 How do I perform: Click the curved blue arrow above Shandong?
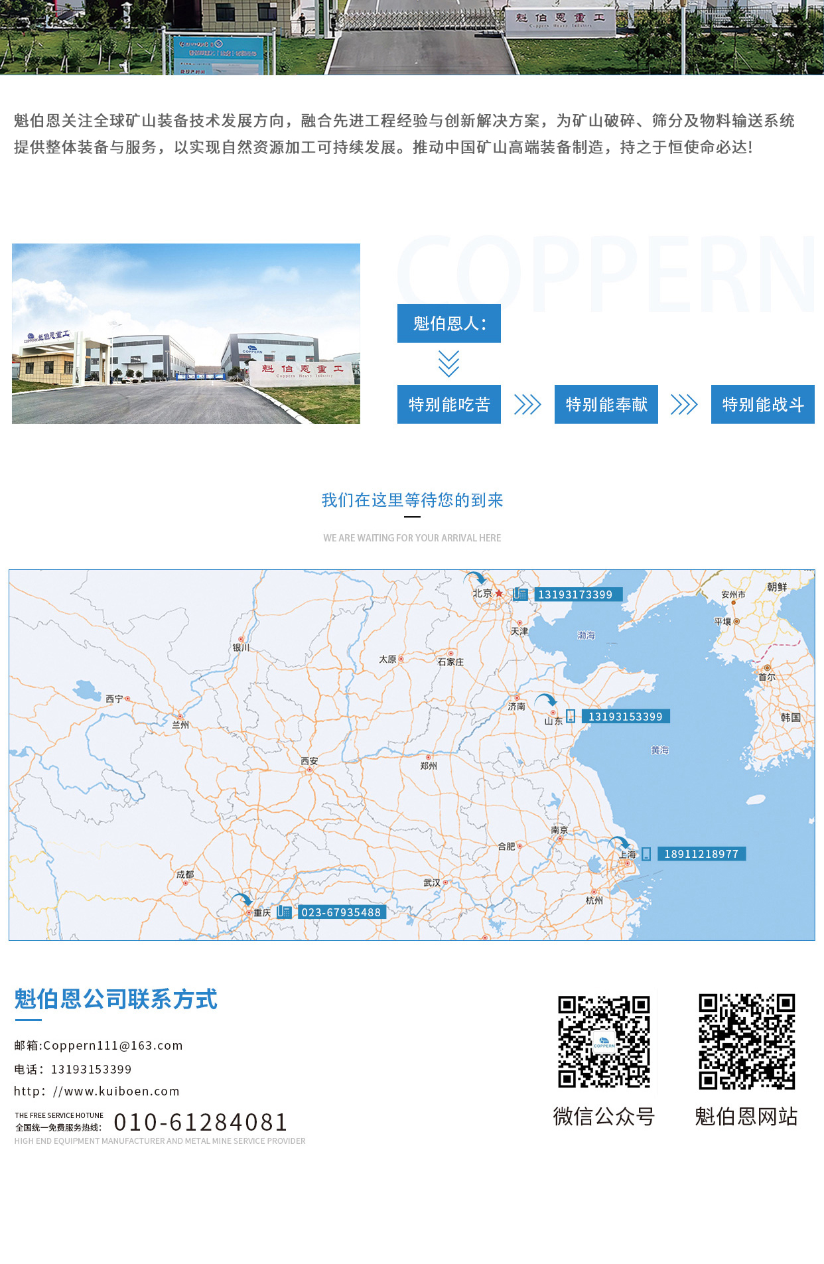tap(546, 700)
